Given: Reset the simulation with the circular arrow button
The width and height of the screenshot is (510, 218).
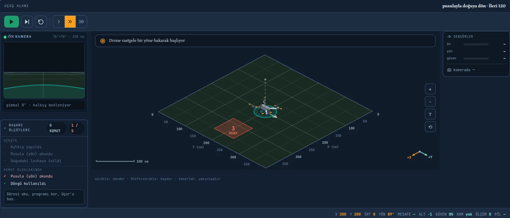Looking at the screenshot, I should click(41, 22).
